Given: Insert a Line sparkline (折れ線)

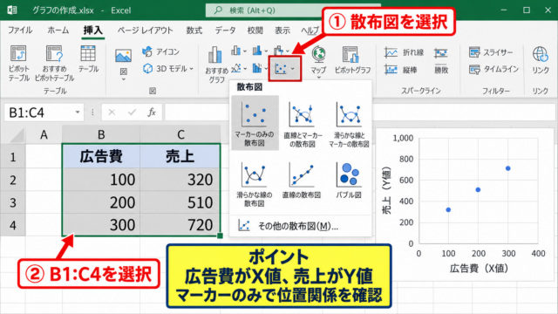Looking at the screenshot, I should (x=404, y=52).
